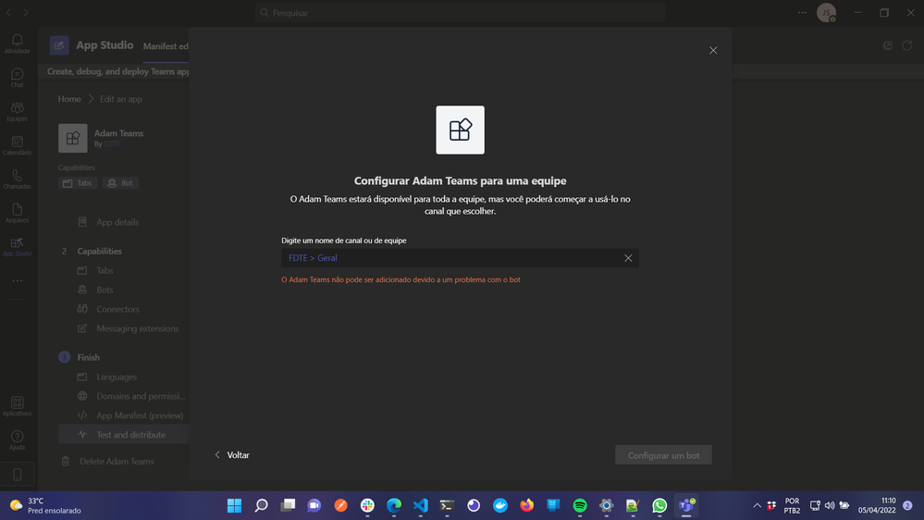Open Chat in Teams sidebar
The height and width of the screenshot is (520, 924).
click(x=17, y=78)
